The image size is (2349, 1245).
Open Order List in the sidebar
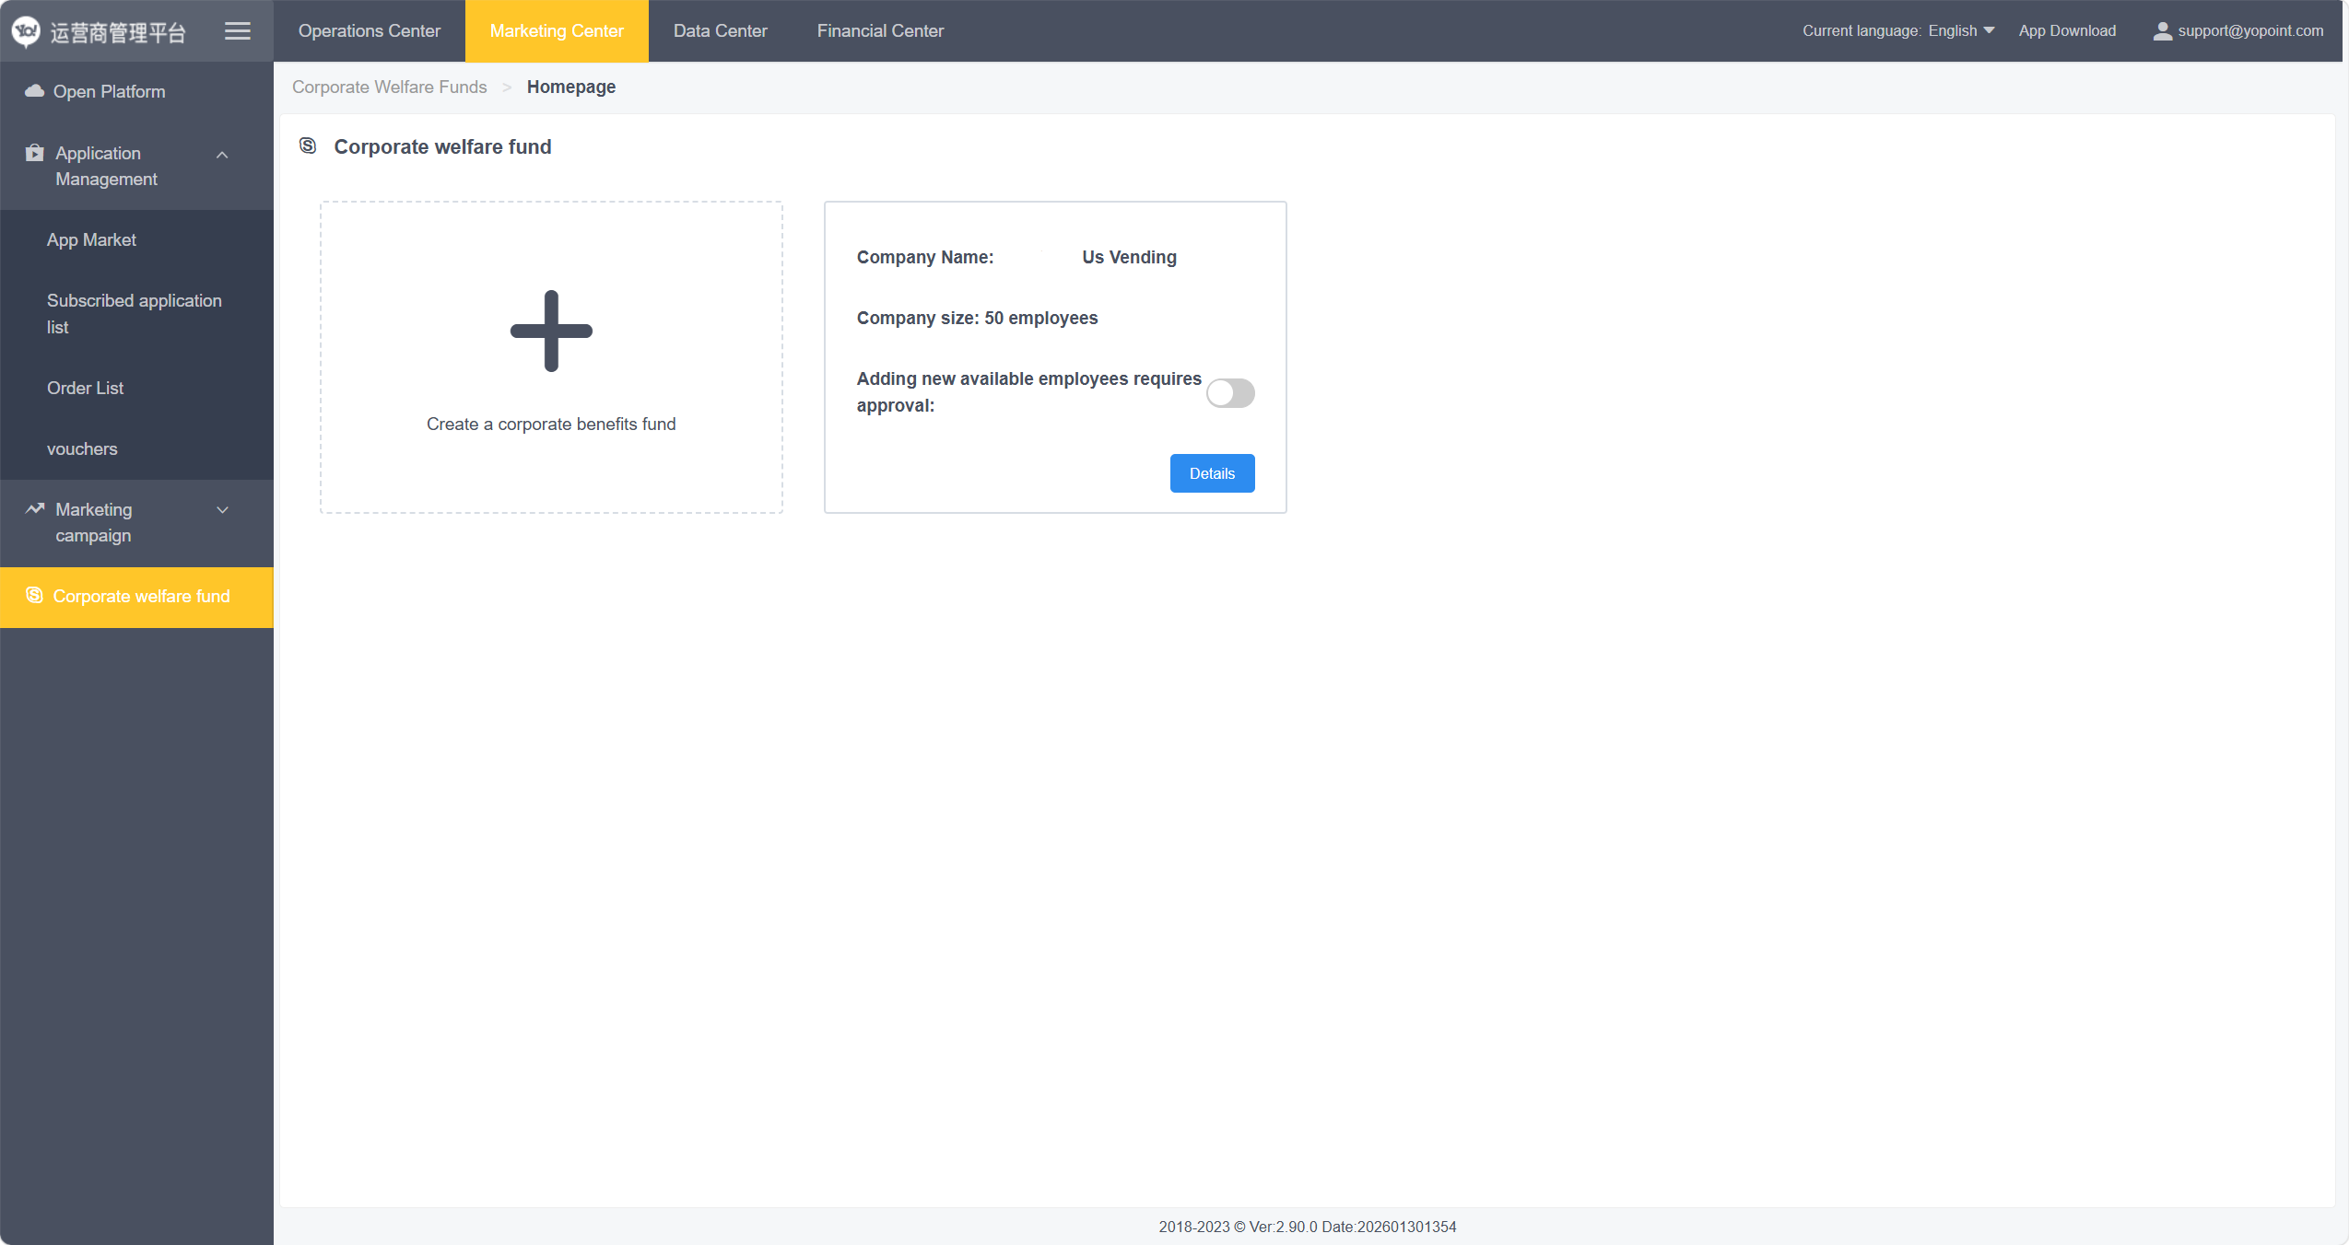(136, 389)
